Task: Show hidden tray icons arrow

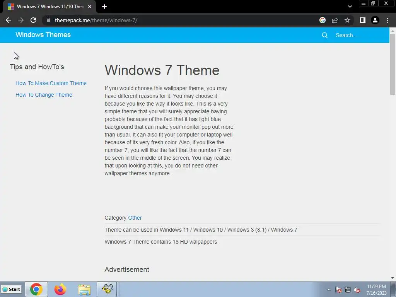Action: click(329, 290)
